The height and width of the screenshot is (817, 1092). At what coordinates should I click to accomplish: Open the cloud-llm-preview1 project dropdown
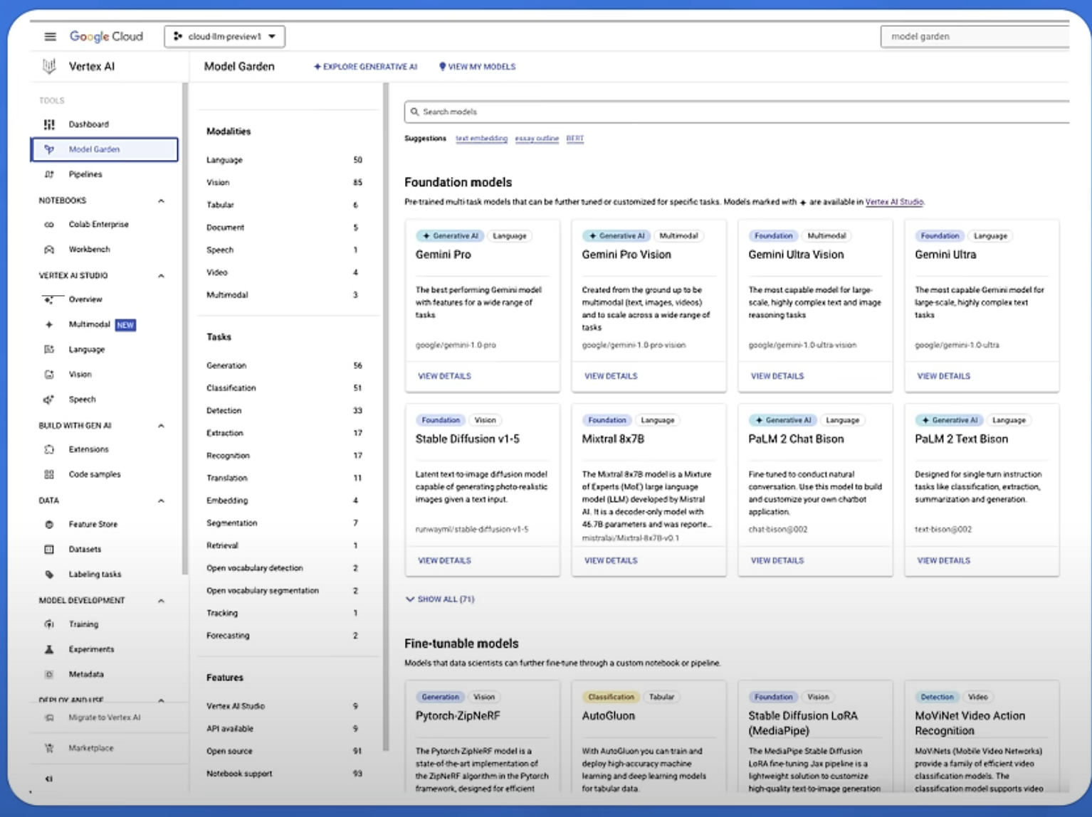click(x=225, y=36)
